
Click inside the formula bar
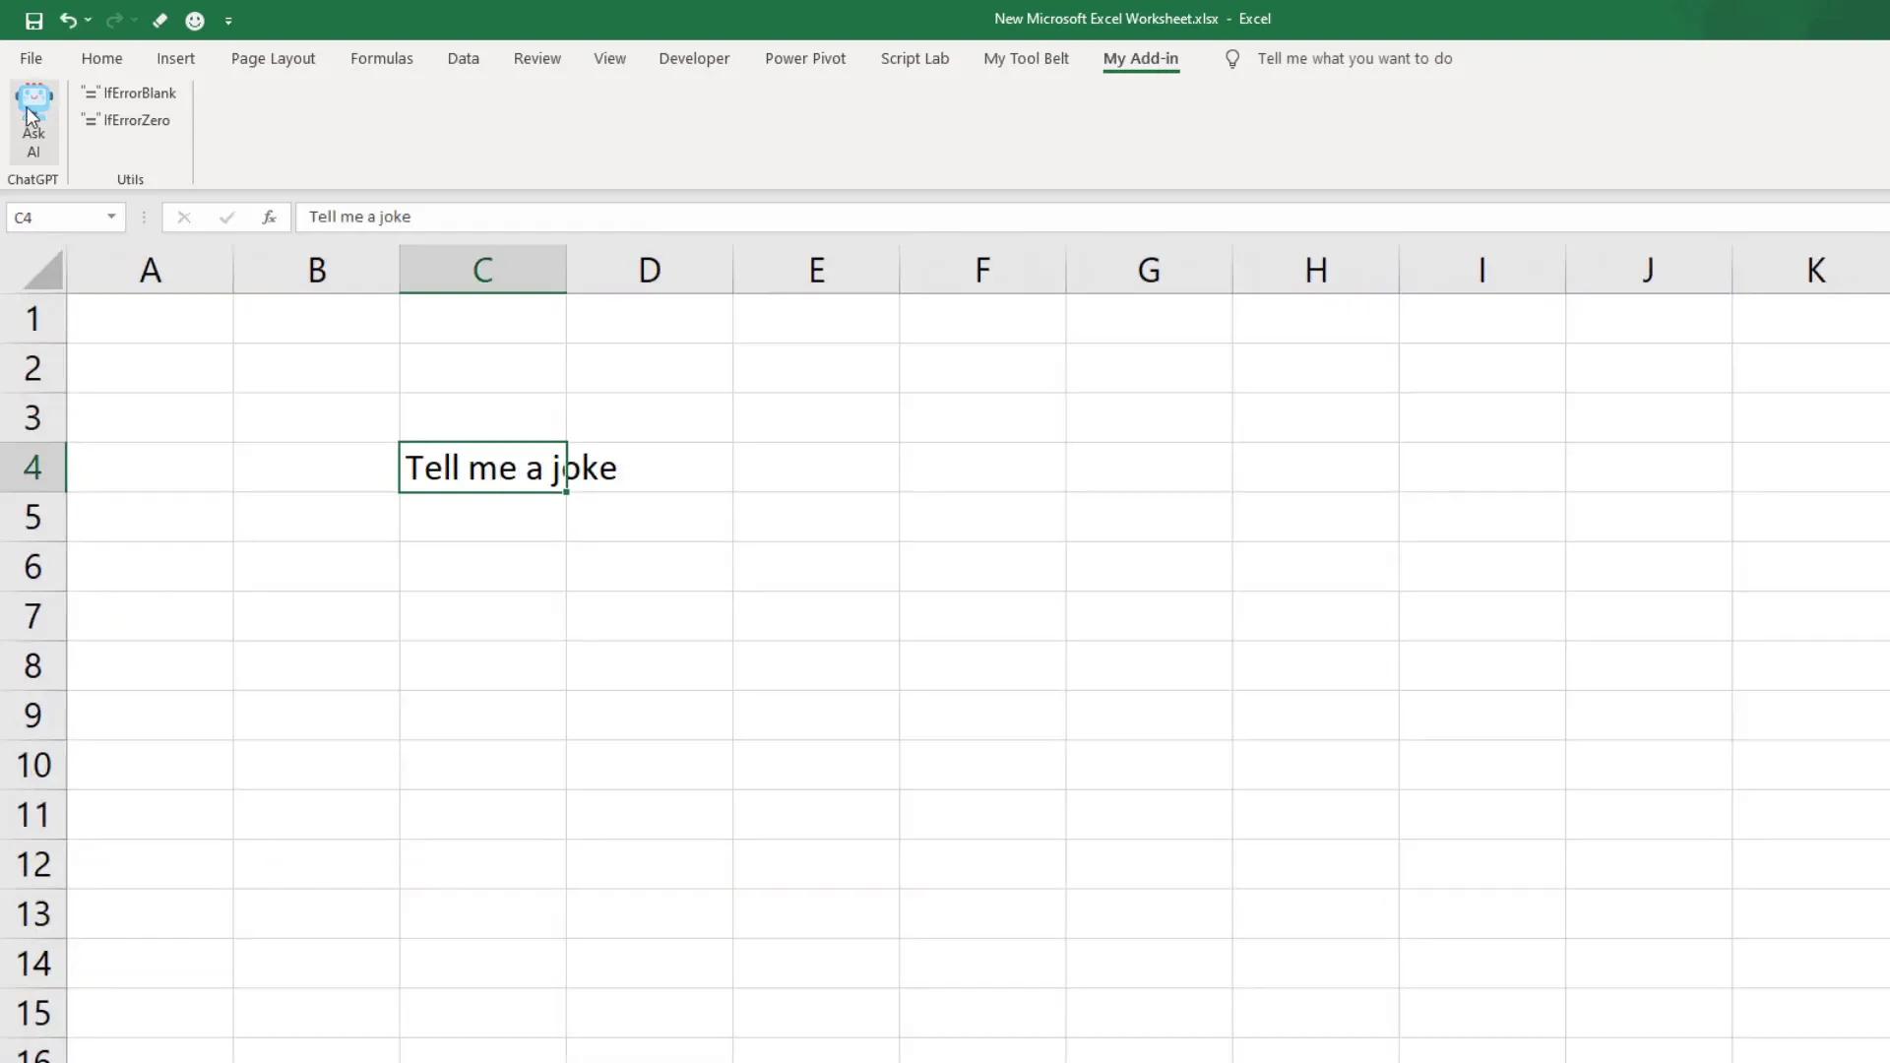689,217
